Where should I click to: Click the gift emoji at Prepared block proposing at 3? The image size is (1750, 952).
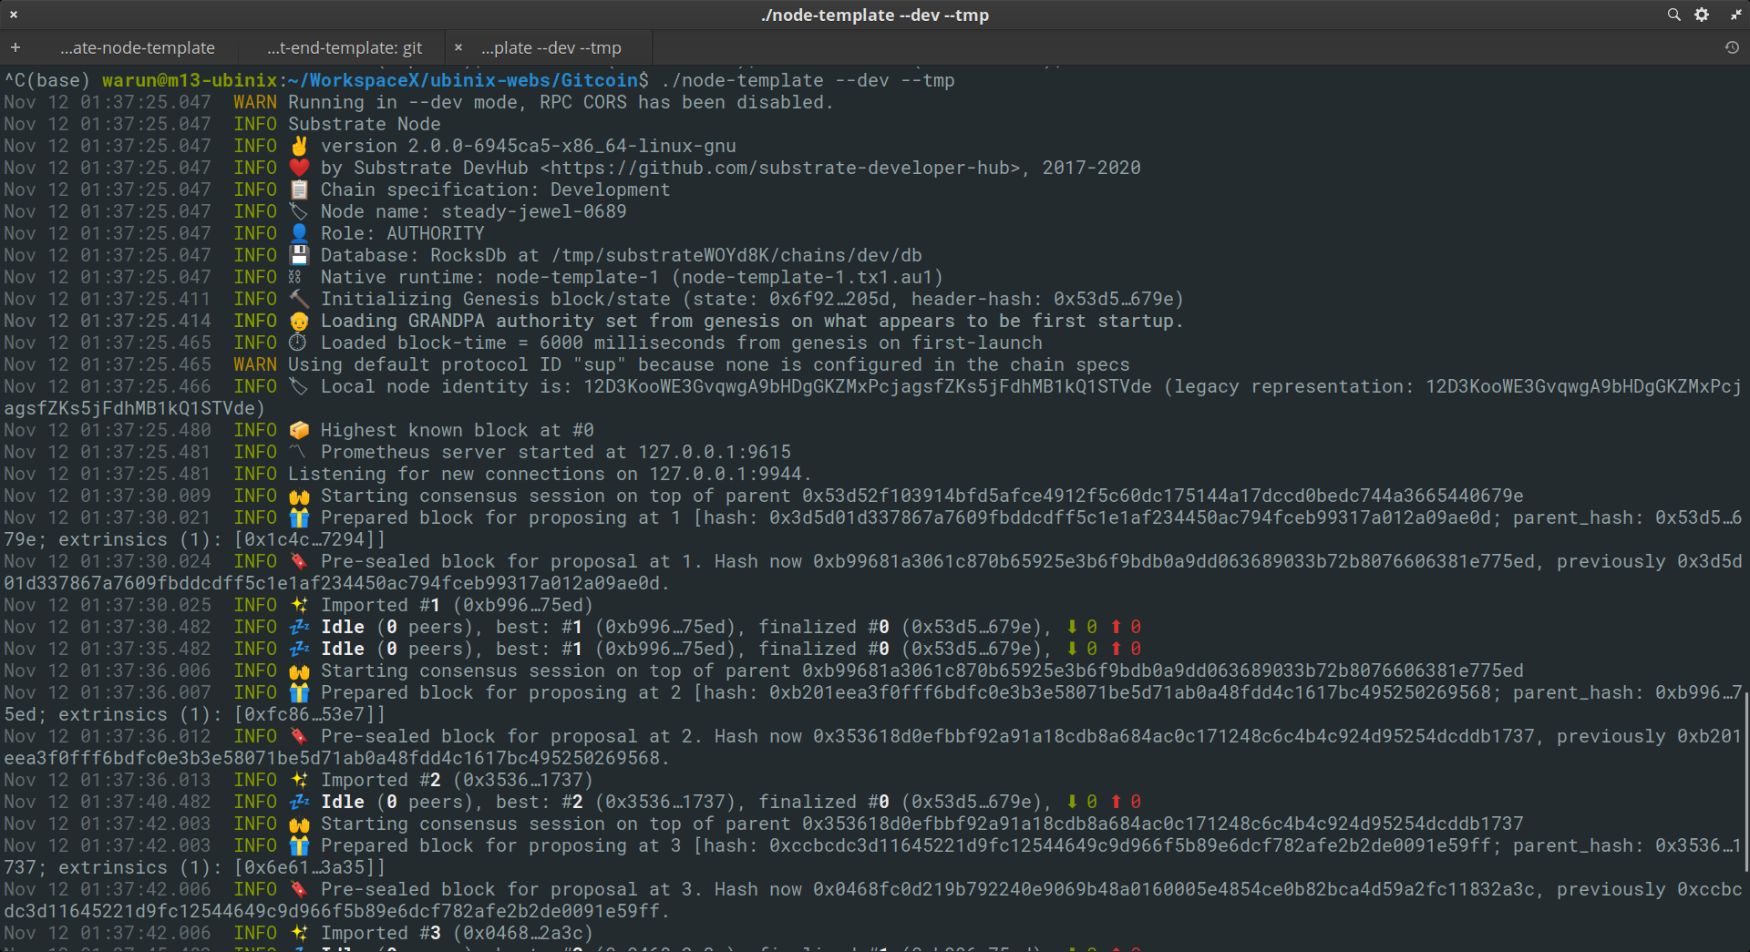(x=299, y=845)
